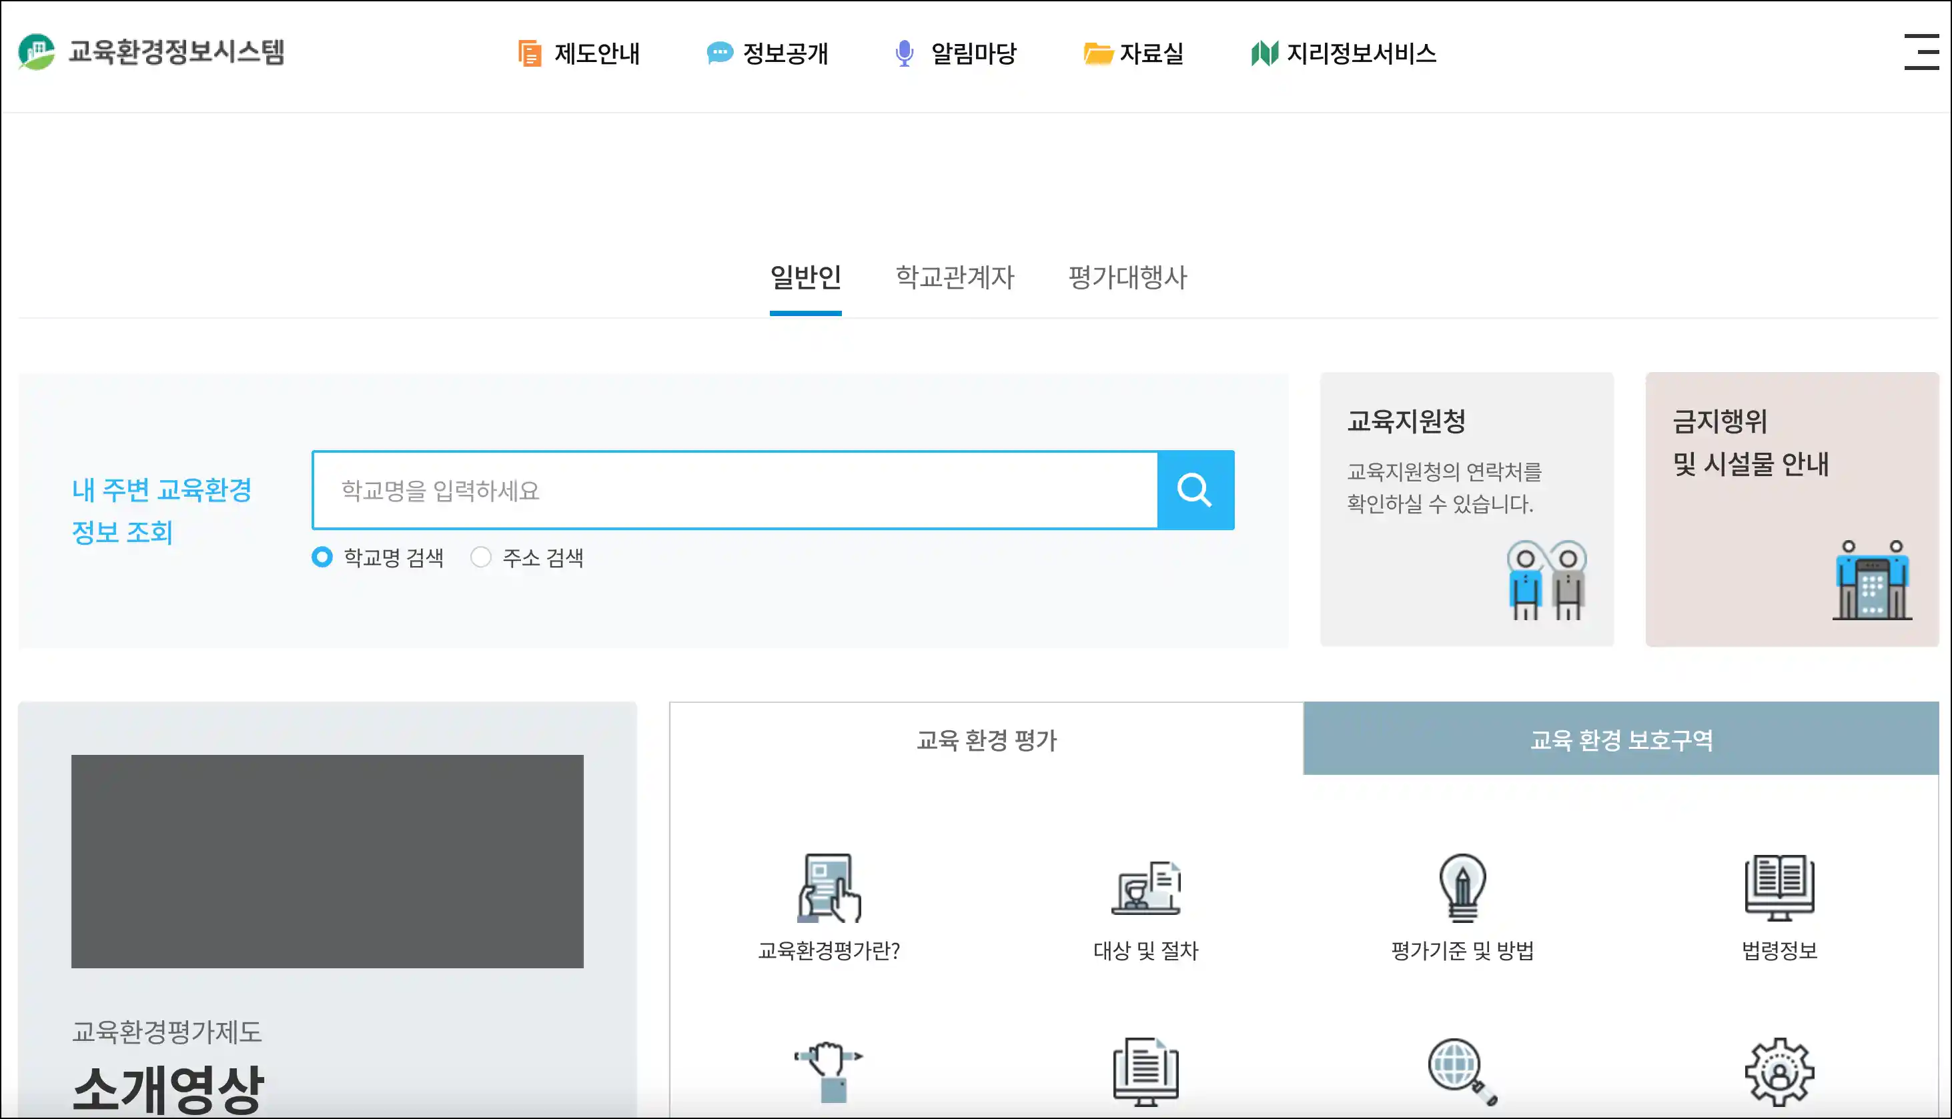Open the 교육환경평가란? icon
Screen dimensions: 1952x1119
(x=829, y=888)
